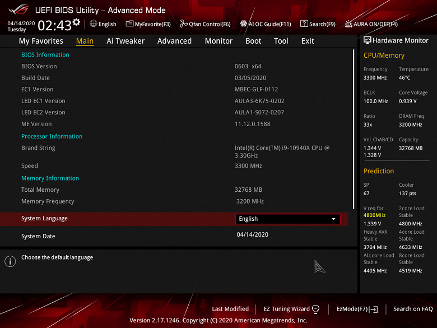The width and height of the screenshot is (437, 328).
Task: Click the info circle icon
Action: (10, 261)
